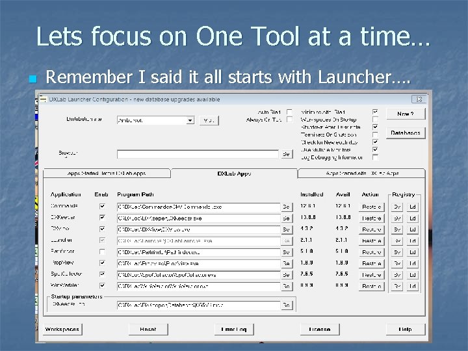
Task: Click the registry Sv button for DXKeeper
Action: (x=397, y=218)
